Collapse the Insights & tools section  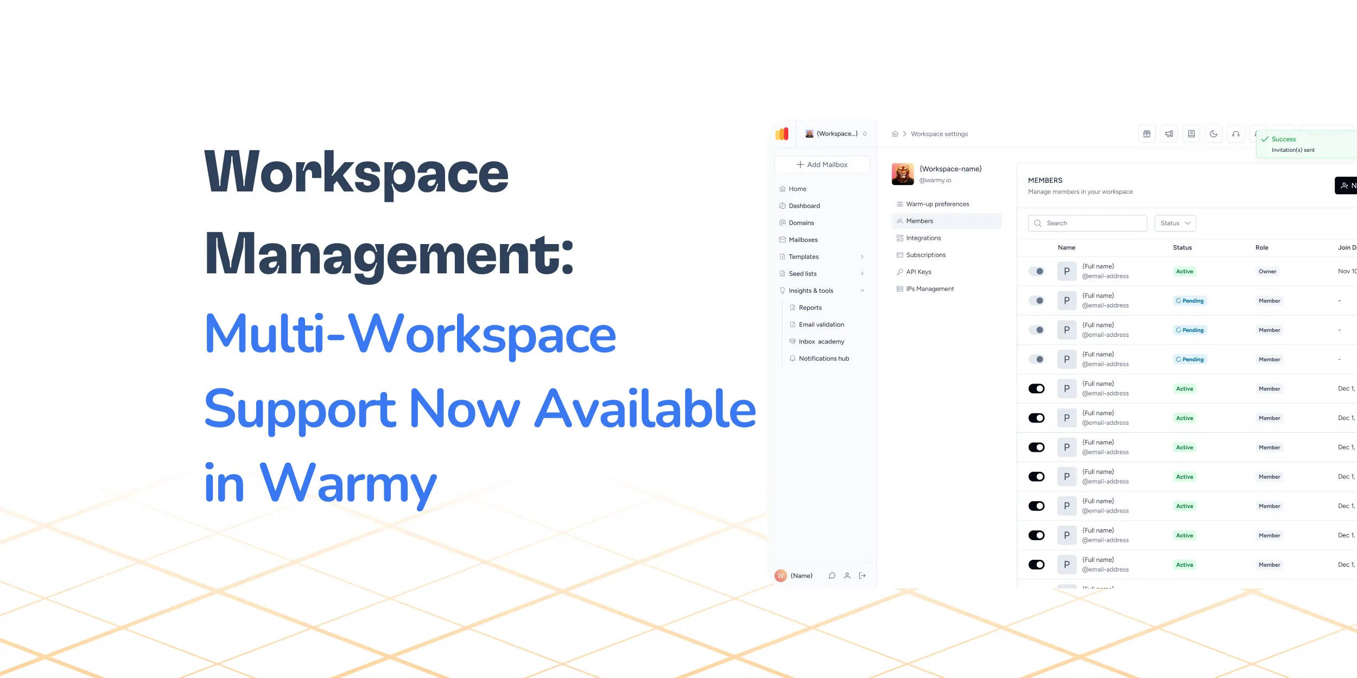click(862, 291)
